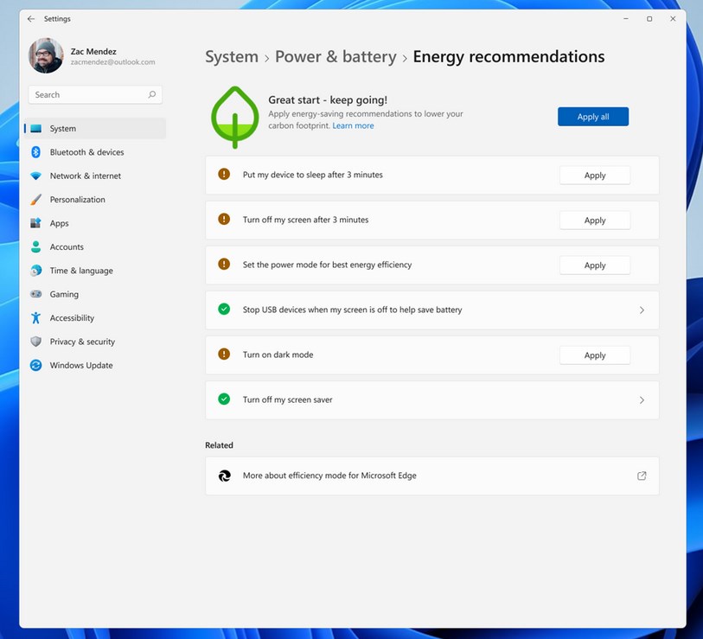Expand Stop USB devices row chevron
Image resolution: width=703 pixels, height=639 pixels.
[642, 310]
